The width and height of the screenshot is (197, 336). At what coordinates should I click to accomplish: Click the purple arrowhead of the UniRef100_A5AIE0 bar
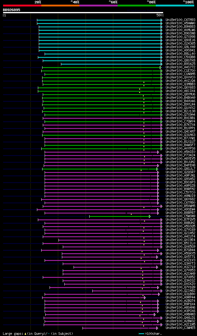click(x=158, y=152)
